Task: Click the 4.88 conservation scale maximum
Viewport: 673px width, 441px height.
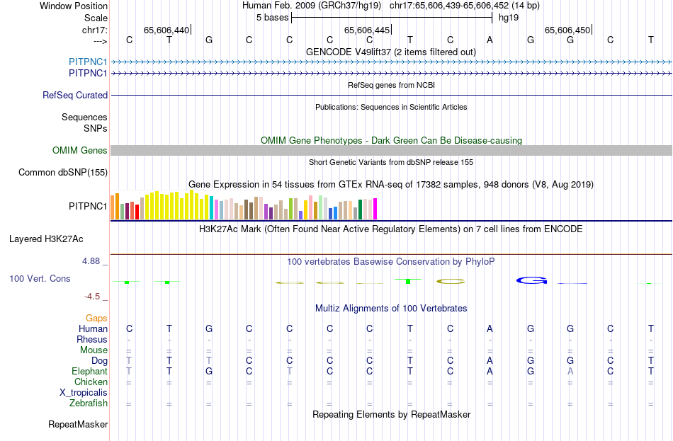Action: 91,261
